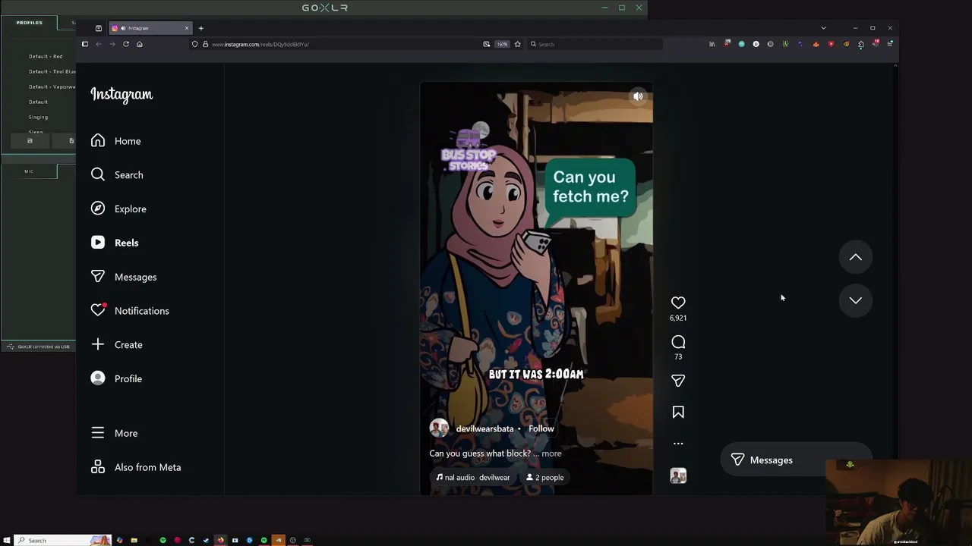View the 2 people tagged
The width and height of the screenshot is (972, 546).
[x=544, y=478]
